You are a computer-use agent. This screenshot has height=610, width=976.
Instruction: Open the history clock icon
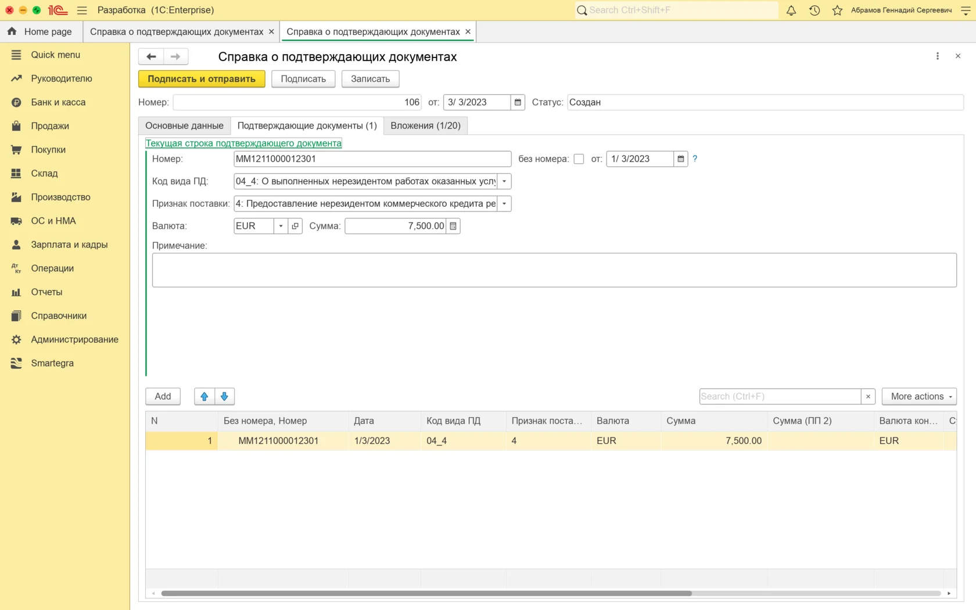[814, 10]
